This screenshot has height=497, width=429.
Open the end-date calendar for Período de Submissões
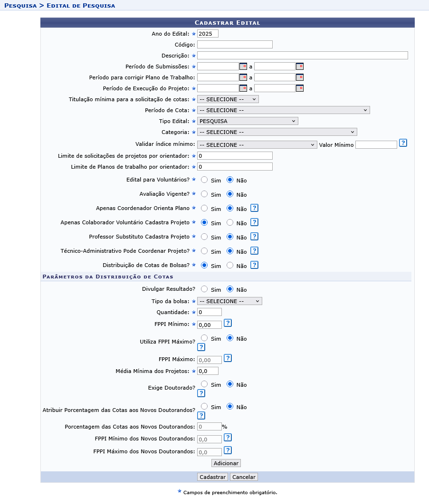coord(299,66)
